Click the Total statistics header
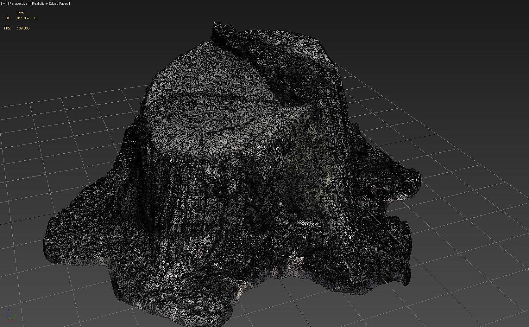The image size is (529, 327). (x=21, y=13)
